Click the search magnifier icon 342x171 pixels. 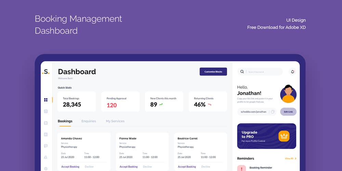point(242,71)
